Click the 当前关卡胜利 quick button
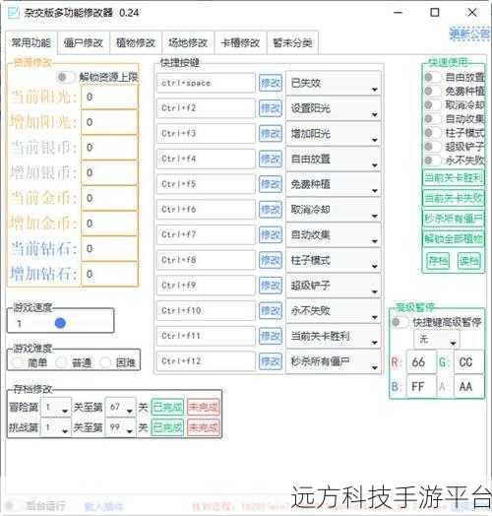This screenshot has width=492, height=516. coord(454,178)
